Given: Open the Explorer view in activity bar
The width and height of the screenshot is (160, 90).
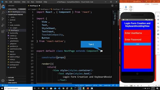Looking at the screenshot, I should [x=3, y=7].
